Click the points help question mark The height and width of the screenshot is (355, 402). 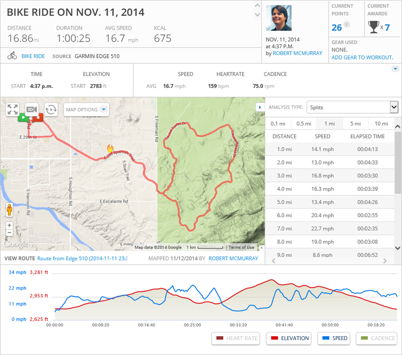[x=346, y=24]
